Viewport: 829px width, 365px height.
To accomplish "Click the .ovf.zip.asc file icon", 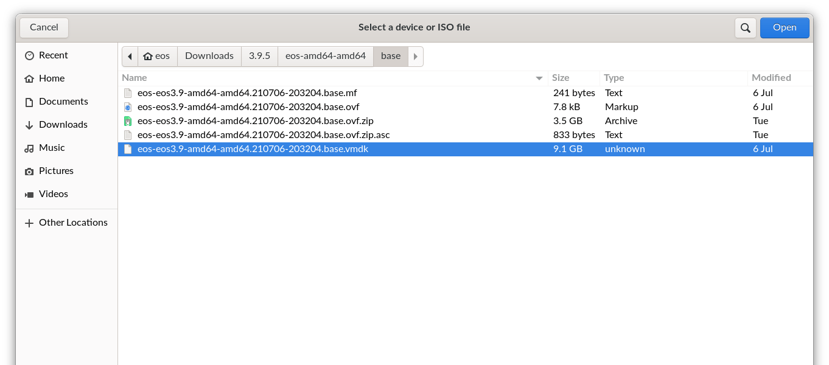I will pos(128,135).
